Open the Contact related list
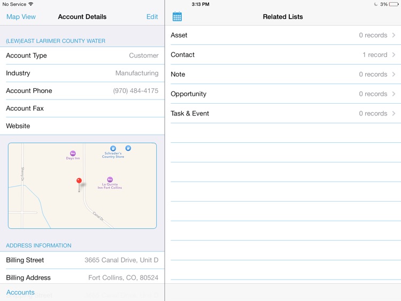 283,55
